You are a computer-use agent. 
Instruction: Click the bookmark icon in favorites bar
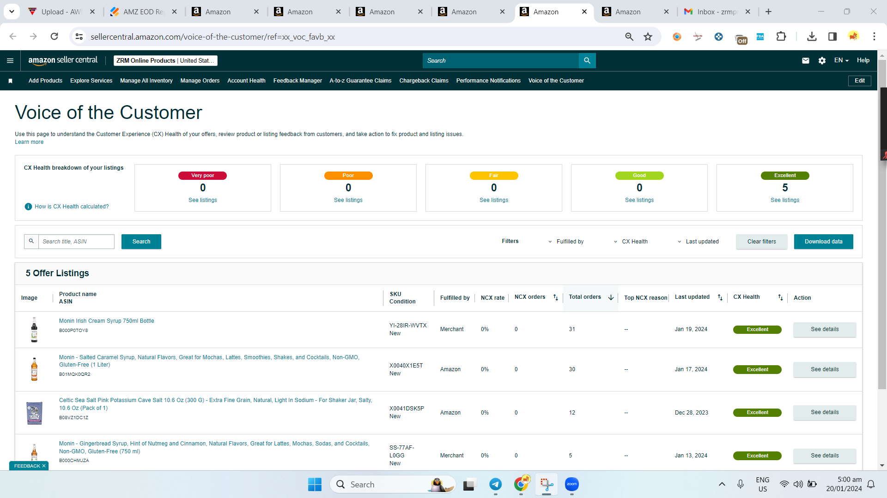[10, 81]
